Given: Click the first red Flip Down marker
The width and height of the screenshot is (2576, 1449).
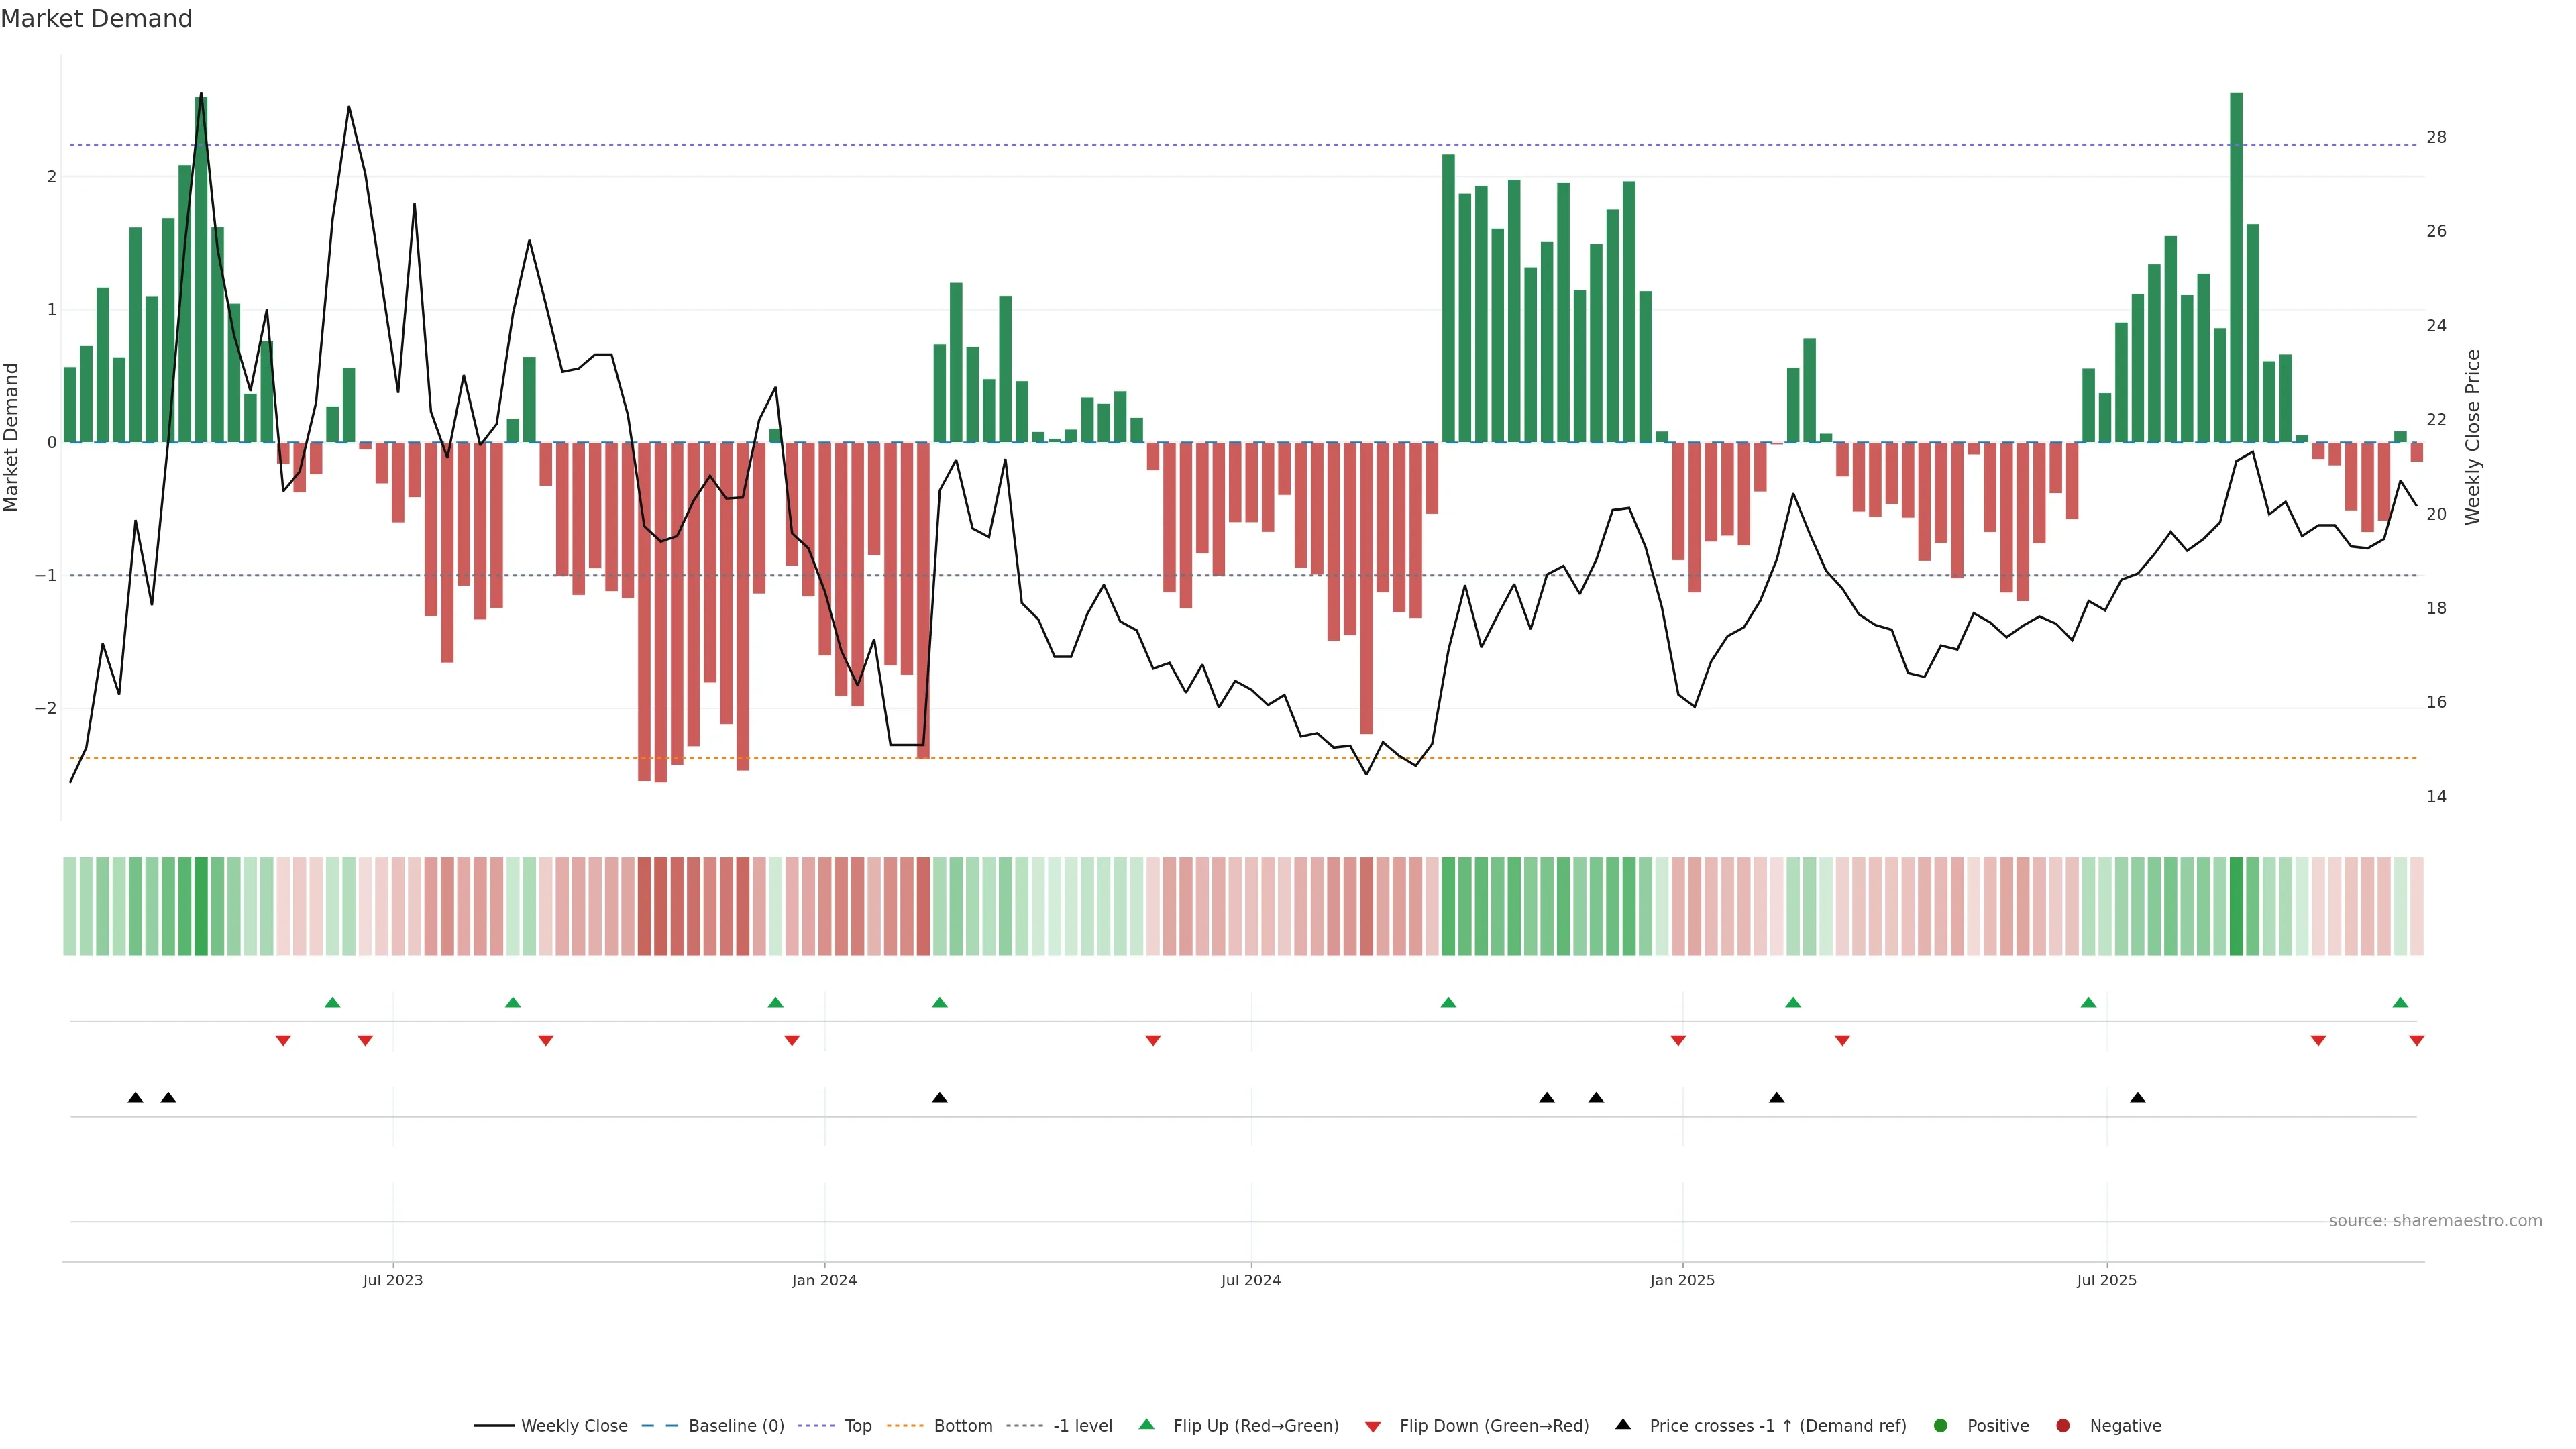Looking at the screenshot, I should 283,1041.
